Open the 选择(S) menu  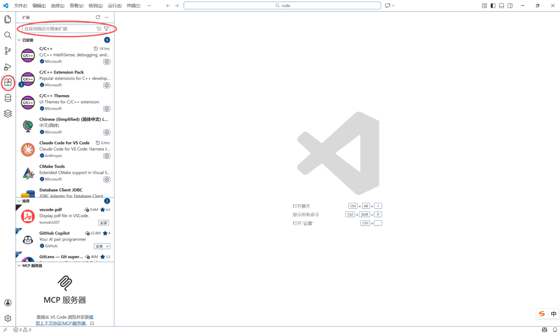[58, 6]
